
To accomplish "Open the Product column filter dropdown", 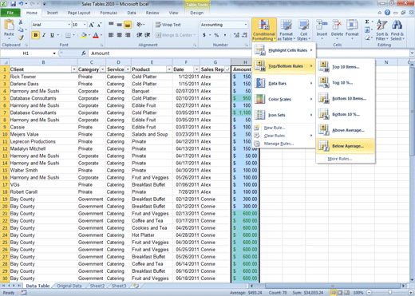I will pyautogui.click(x=169, y=69).
